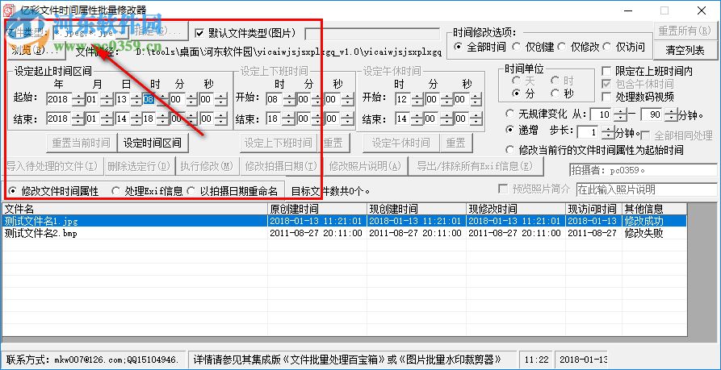Click the 起始 day spinner arrows
721x370 pixels.
point(136,99)
